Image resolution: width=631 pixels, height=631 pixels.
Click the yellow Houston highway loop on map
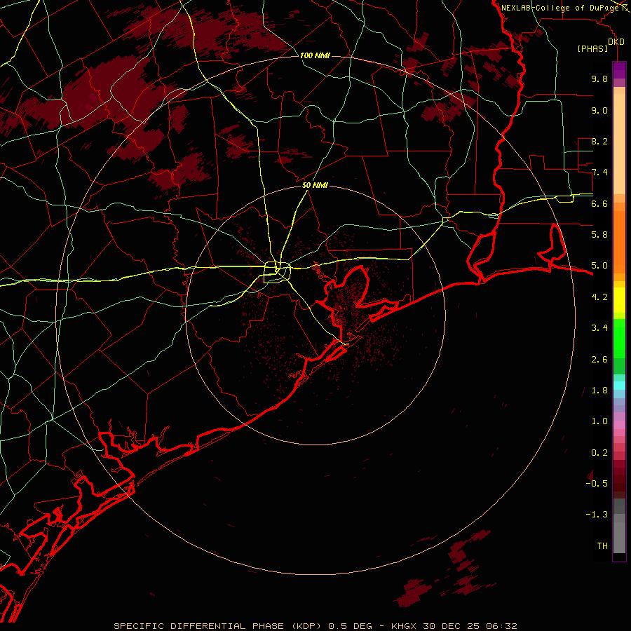click(x=277, y=272)
